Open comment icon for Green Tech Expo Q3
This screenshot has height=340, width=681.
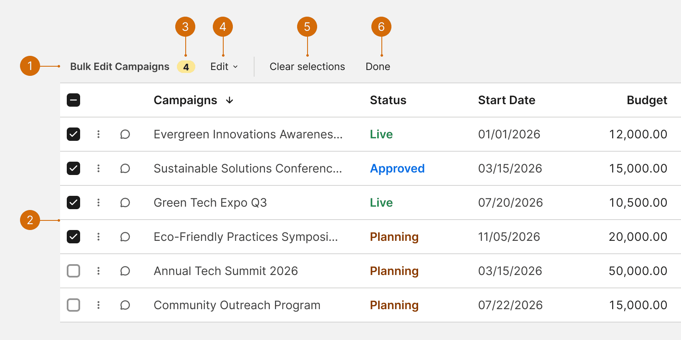pyautogui.click(x=125, y=202)
